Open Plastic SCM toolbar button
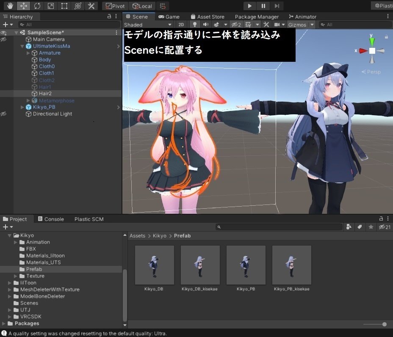The image size is (393, 337). pyautogui.click(x=382, y=6)
